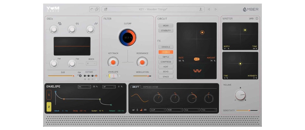
Task: Go to the previous preset arrow
Action: pyautogui.click(x=209, y=9)
